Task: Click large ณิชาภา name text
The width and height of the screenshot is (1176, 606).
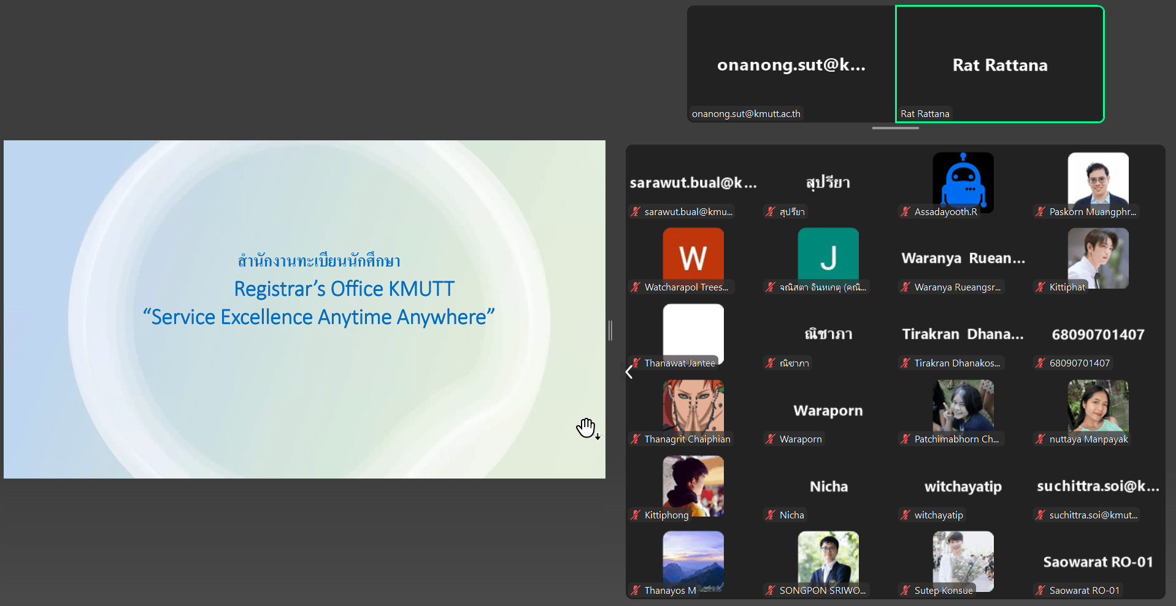Action: point(828,334)
